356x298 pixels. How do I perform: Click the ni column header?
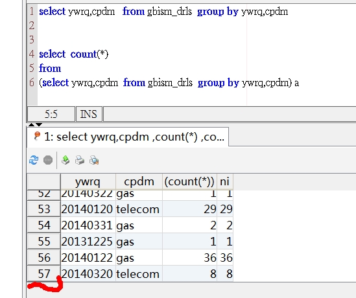click(225, 181)
